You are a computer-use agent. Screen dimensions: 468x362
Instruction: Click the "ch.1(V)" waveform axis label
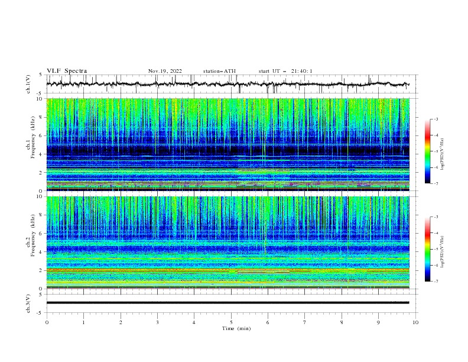pyautogui.click(x=28, y=84)
